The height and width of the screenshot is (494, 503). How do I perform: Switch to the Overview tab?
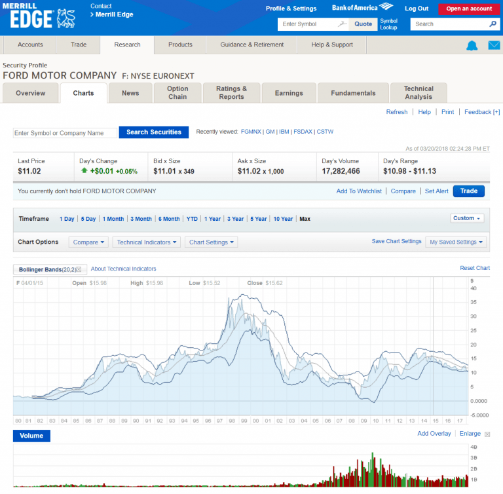click(31, 93)
